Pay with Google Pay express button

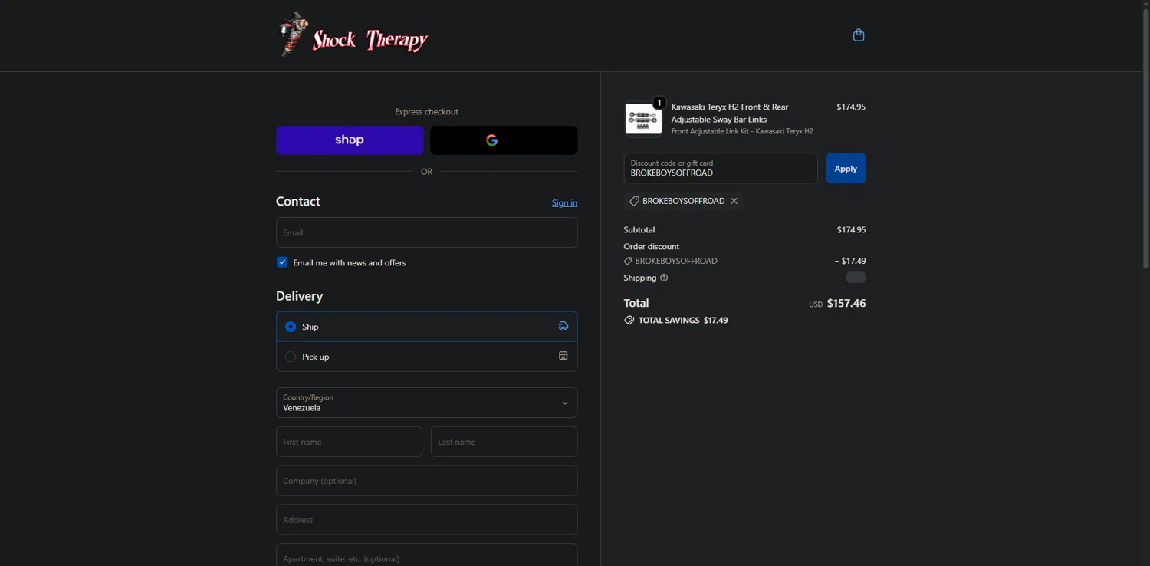click(504, 140)
